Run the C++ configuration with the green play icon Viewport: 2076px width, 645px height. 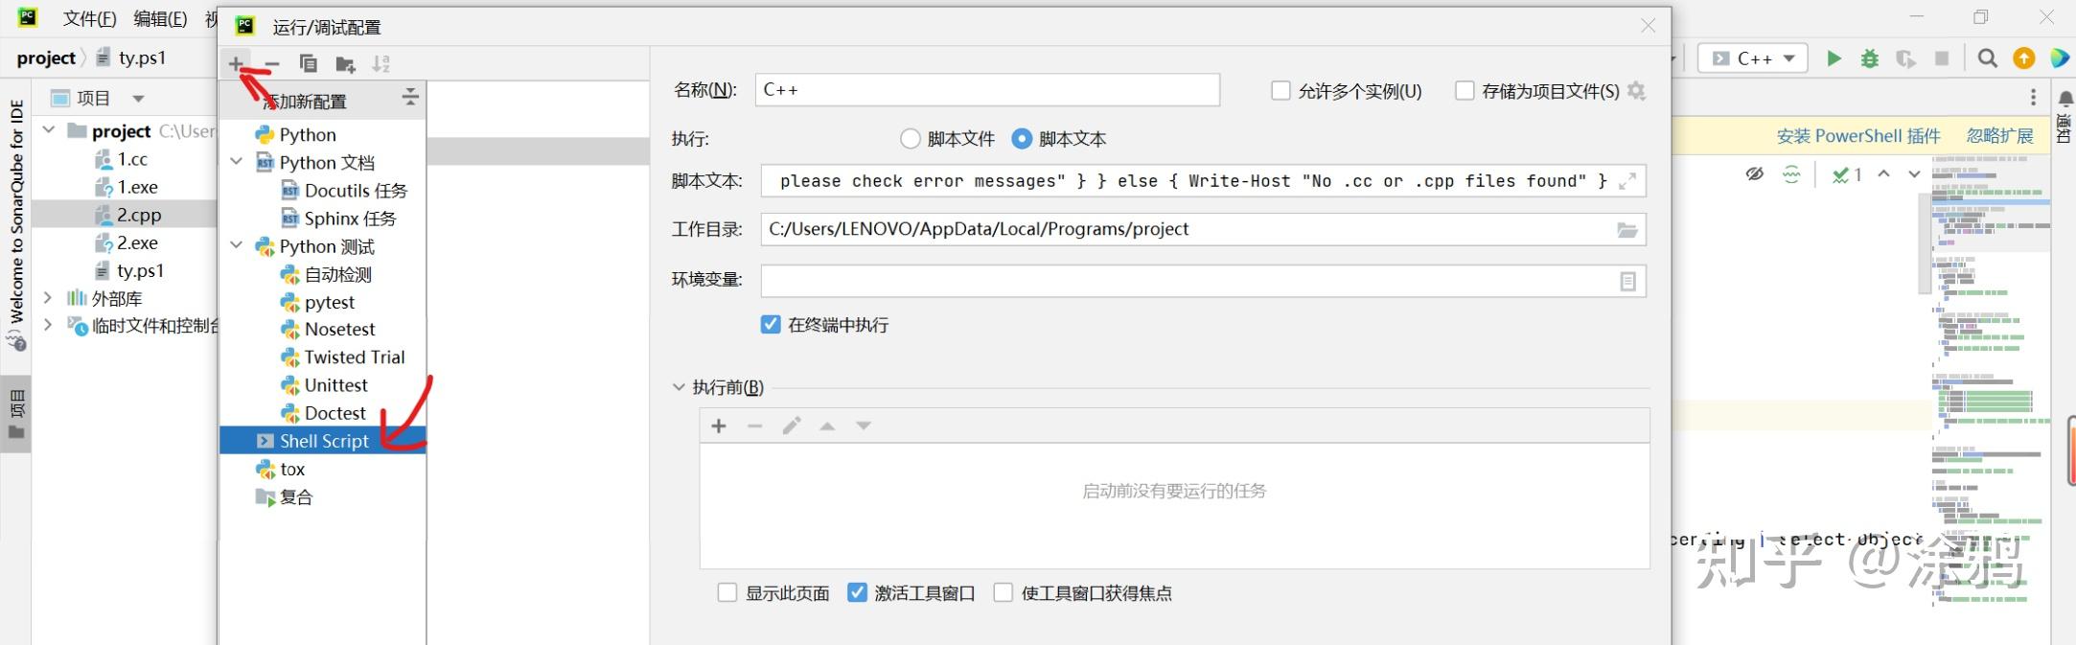(1834, 58)
